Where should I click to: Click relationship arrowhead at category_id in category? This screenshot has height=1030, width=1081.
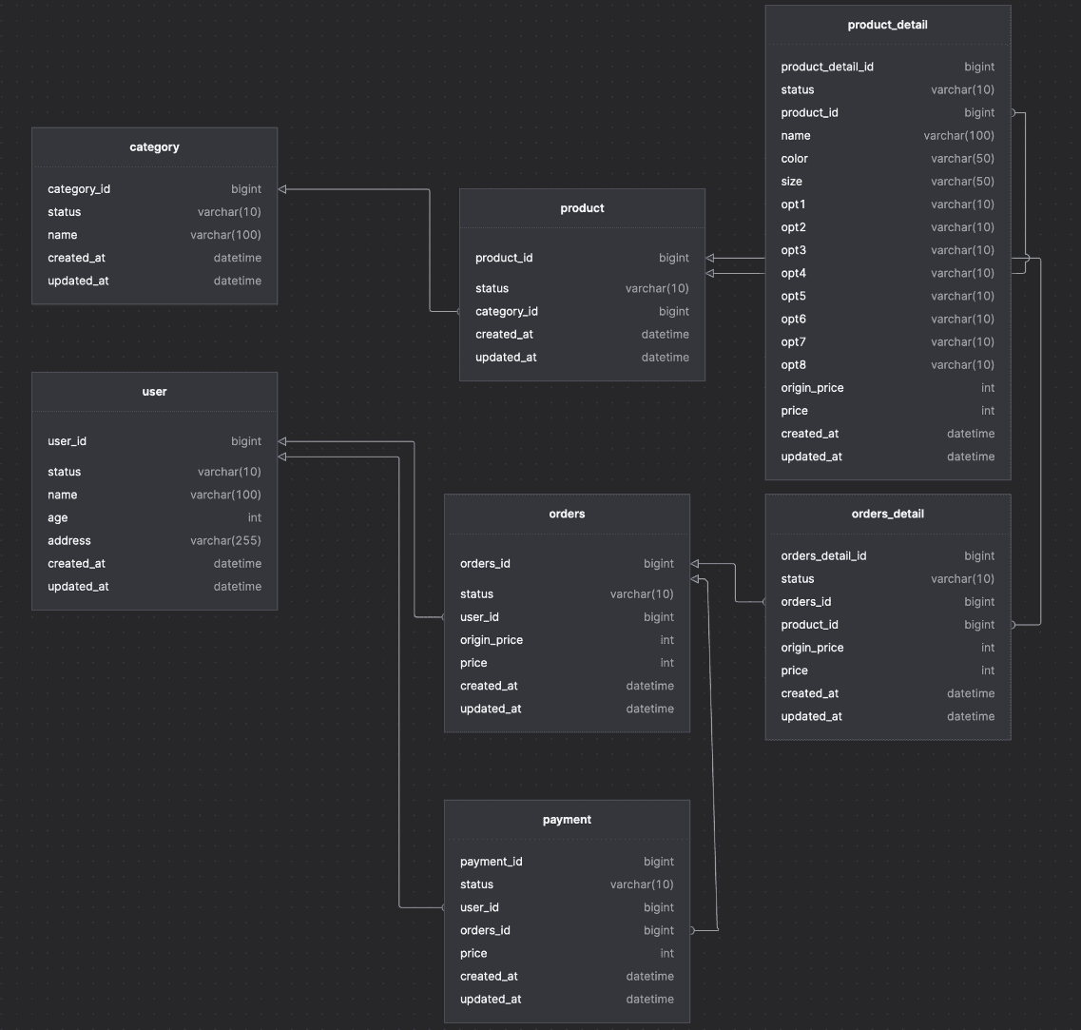[x=283, y=189]
